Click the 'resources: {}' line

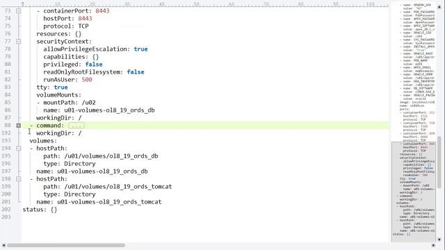[x=59, y=34]
